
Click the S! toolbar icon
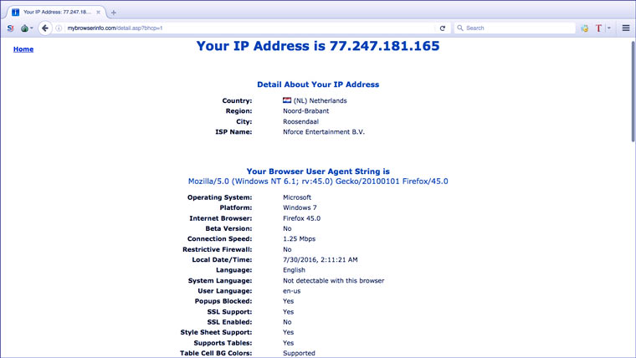pyautogui.click(x=11, y=28)
